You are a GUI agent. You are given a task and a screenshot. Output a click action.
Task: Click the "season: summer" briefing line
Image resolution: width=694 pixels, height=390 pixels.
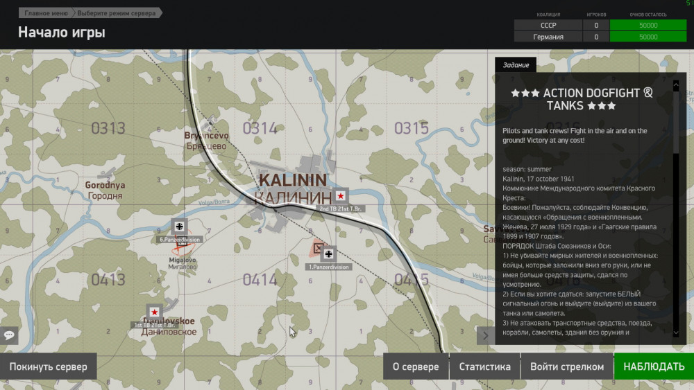(527, 169)
